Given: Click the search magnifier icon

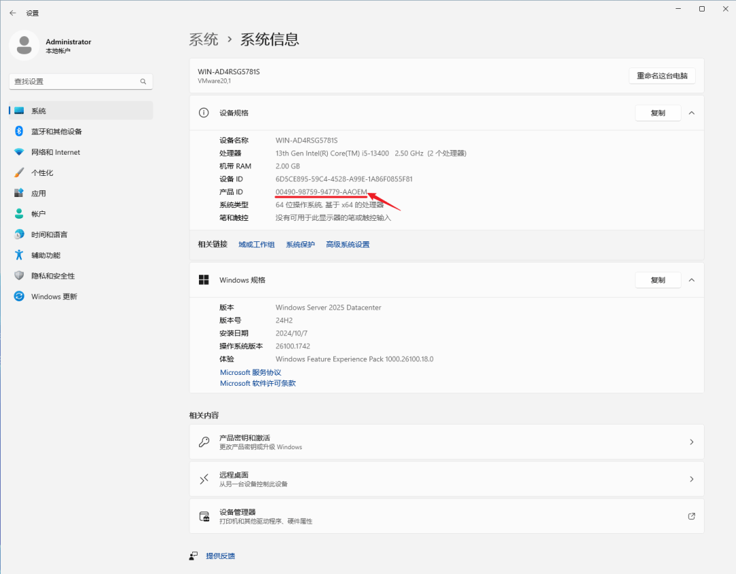Looking at the screenshot, I should pyautogui.click(x=143, y=81).
